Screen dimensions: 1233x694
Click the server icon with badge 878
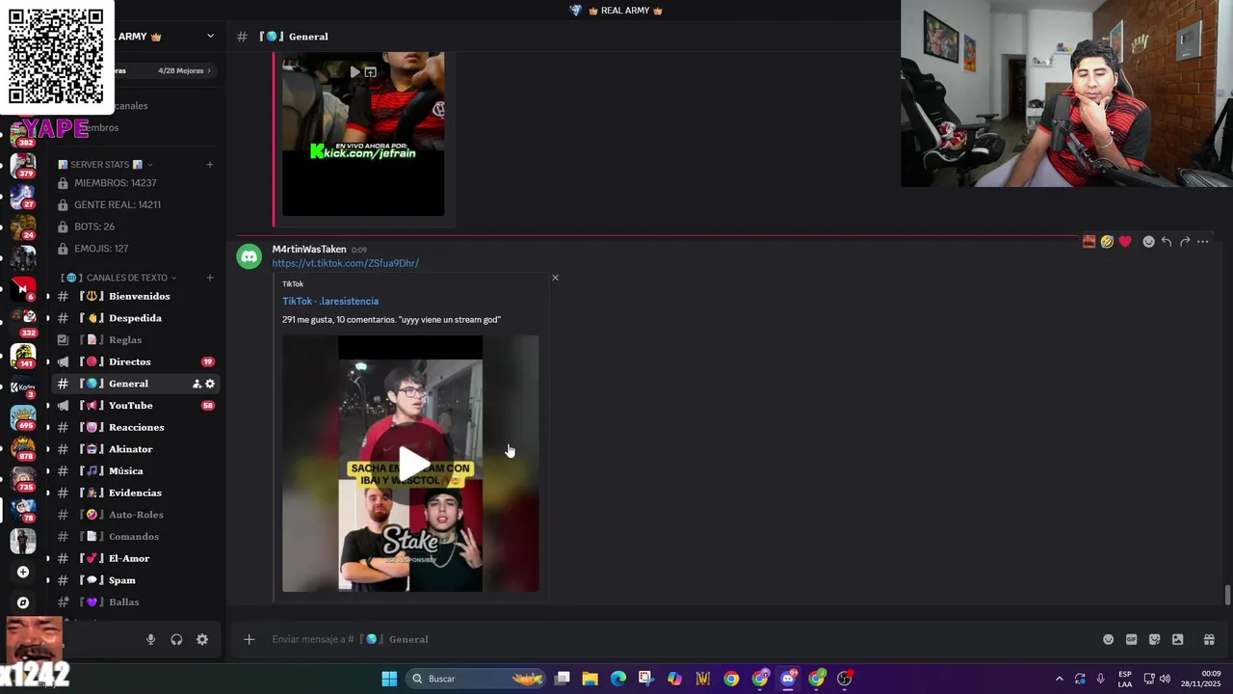point(23,448)
